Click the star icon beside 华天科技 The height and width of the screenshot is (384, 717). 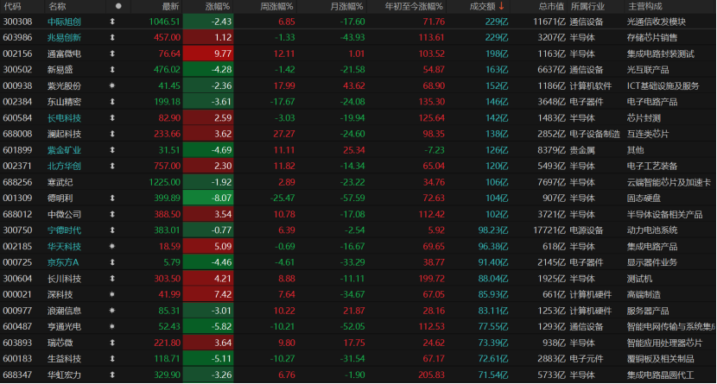tap(112, 247)
